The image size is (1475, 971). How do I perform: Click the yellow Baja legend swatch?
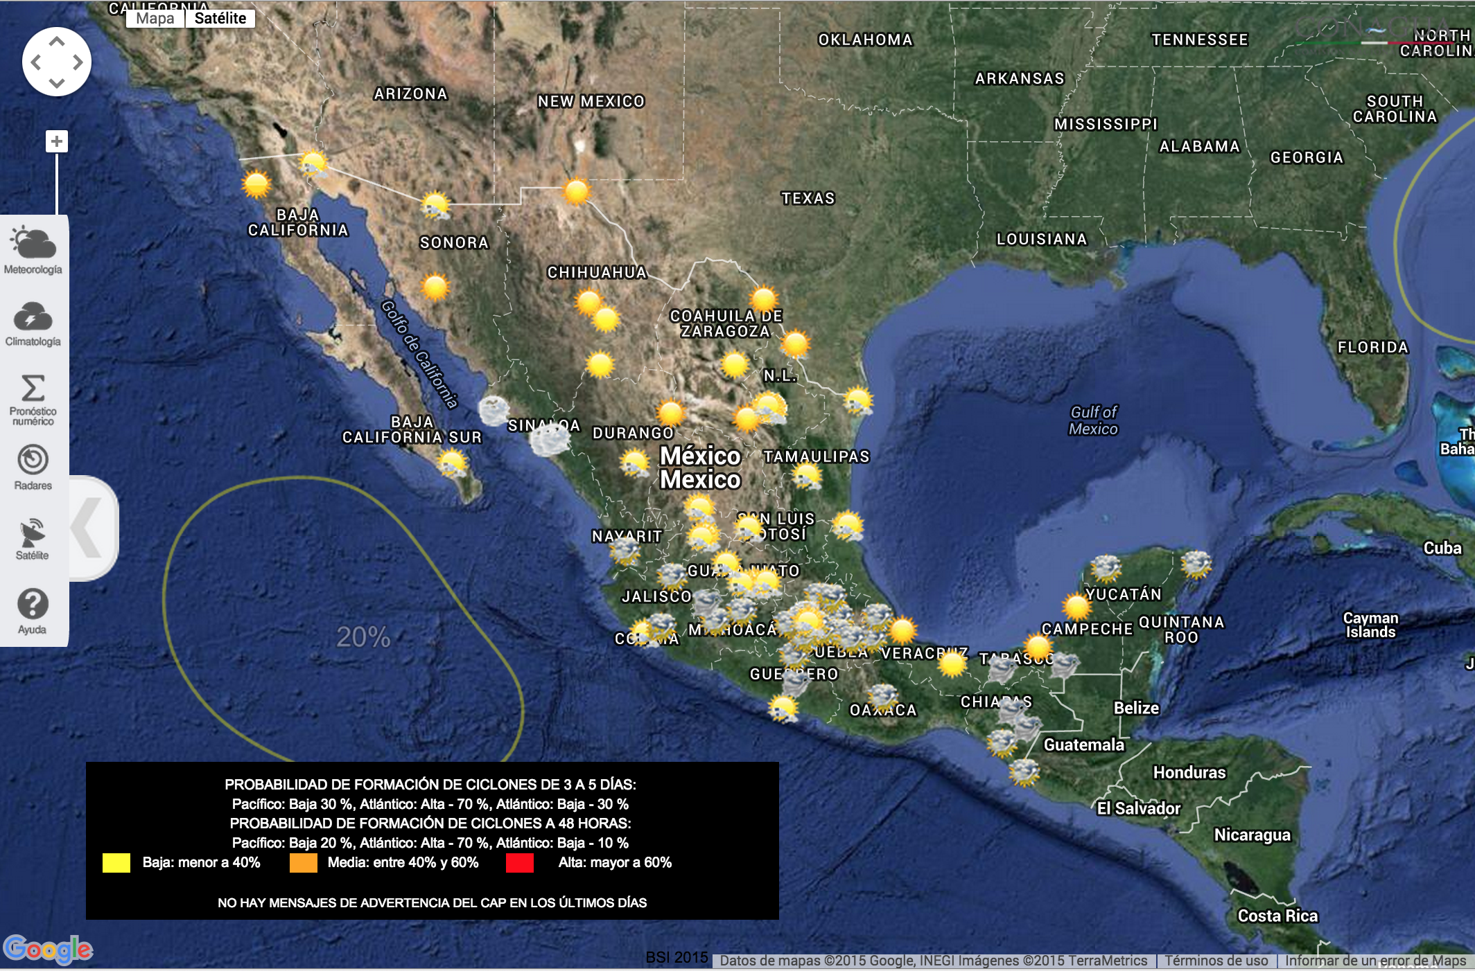click(116, 863)
